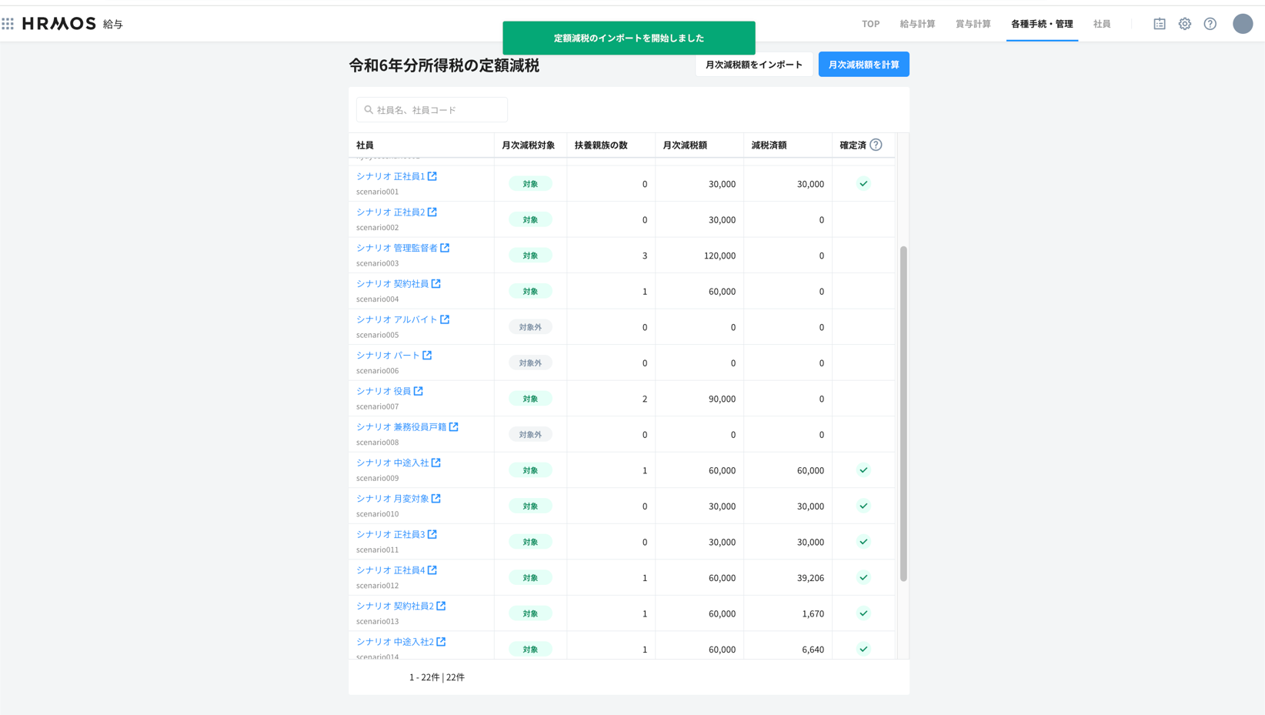Screen dimensions: 1265x715
Task: Click the calendar icon in header
Action: pos(1159,24)
